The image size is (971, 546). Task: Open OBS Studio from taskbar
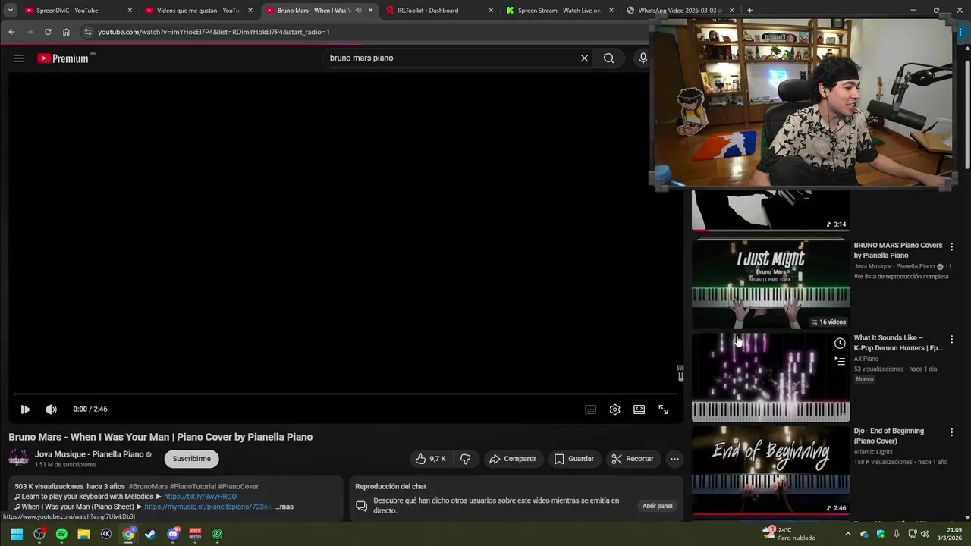39,534
